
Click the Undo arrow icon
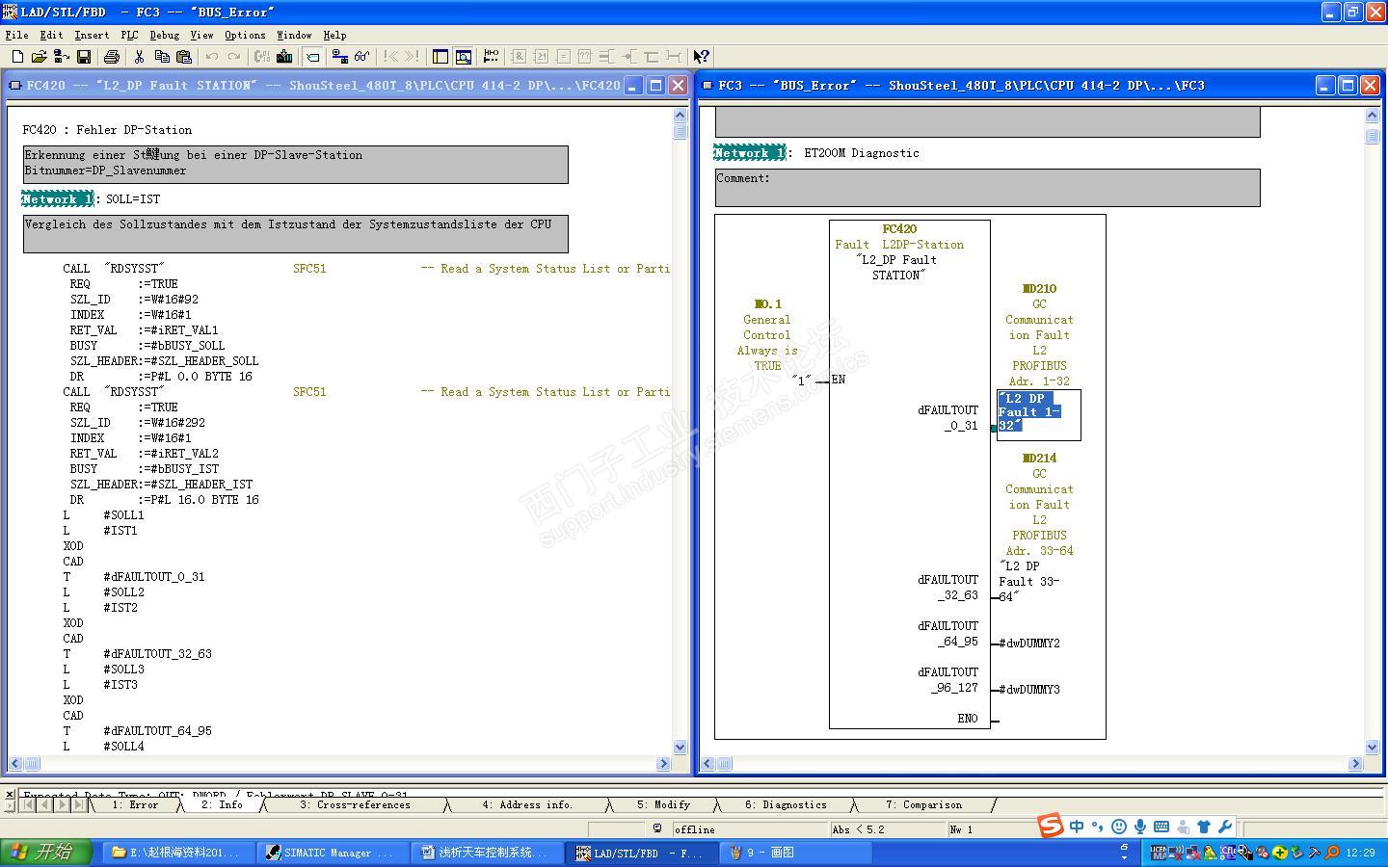pyautogui.click(x=212, y=57)
